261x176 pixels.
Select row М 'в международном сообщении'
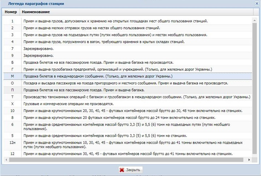(128, 76)
